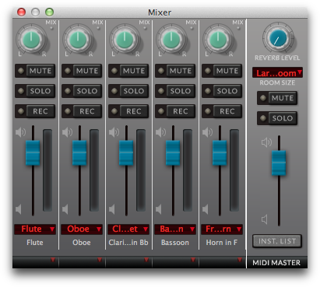320x287 pixels.
Task: Click the loud speaker icon on Horn strip
Action: [207, 132]
